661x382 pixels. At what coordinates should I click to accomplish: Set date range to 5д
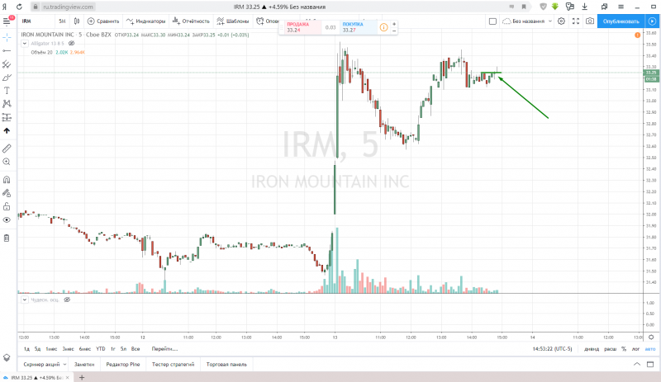pyautogui.click(x=37, y=349)
